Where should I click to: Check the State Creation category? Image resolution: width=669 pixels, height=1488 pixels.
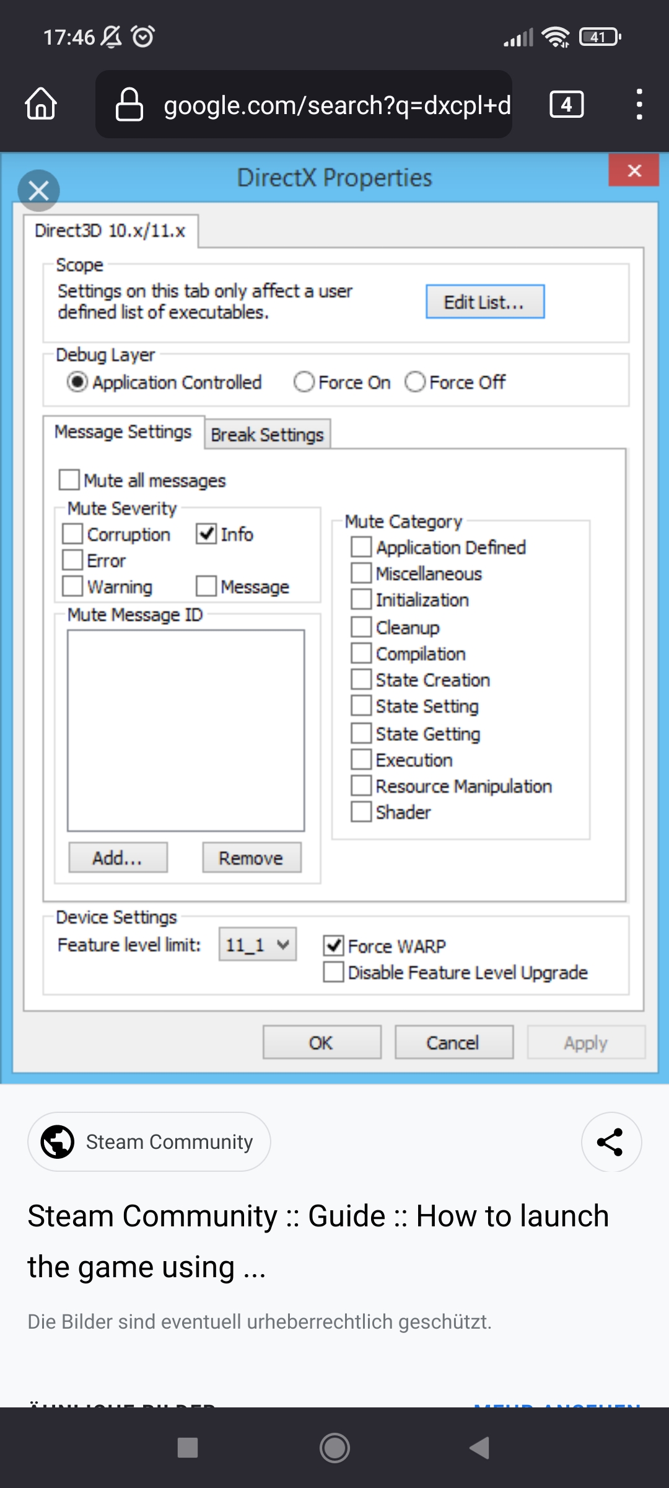361,680
